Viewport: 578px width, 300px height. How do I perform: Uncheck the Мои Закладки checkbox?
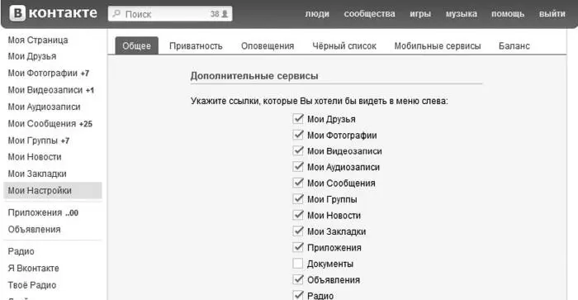pos(298,231)
